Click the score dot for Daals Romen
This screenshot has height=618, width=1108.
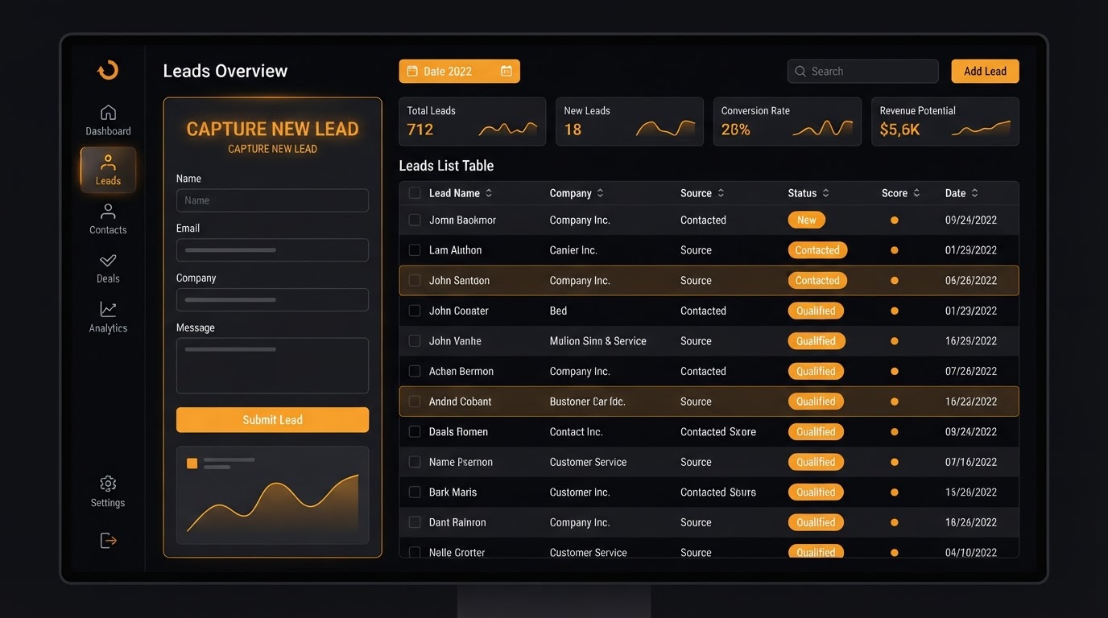tap(895, 432)
